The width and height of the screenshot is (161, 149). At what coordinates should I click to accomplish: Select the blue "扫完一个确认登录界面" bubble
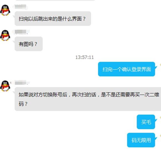127,69
